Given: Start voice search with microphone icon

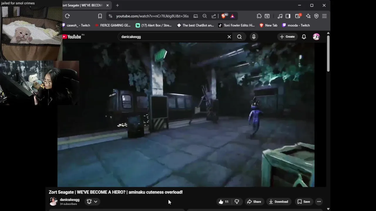Looking at the screenshot, I should (254, 37).
